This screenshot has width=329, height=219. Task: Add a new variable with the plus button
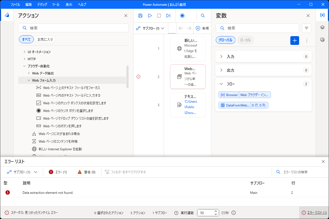[295, 41]
